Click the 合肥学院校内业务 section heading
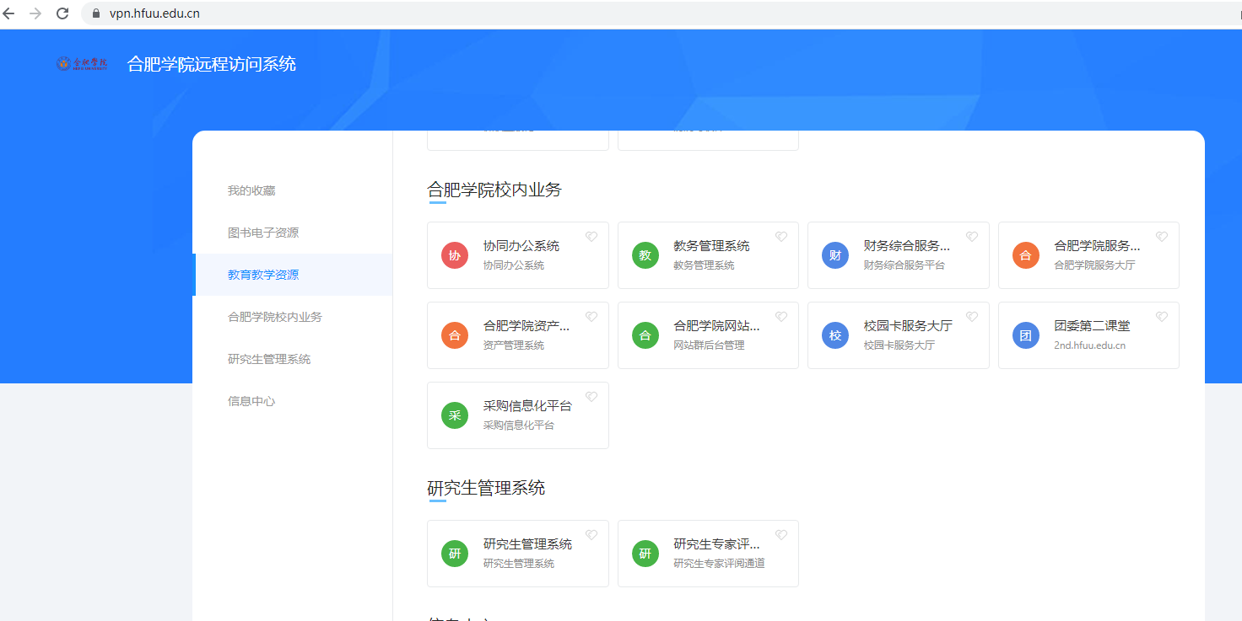The width and height of the screenshot is (1242, 621). point(494,190)
